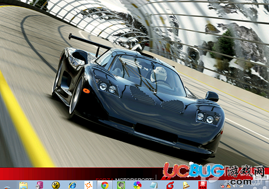Open the golden bell reminder icon
This screenshot has width=269, height=189.
coord(186,185)
